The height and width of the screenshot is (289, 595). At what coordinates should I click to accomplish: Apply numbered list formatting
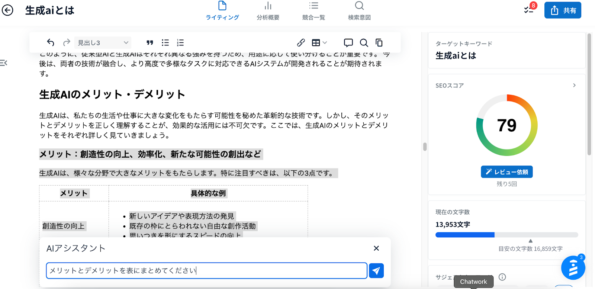tap(180, 43)
